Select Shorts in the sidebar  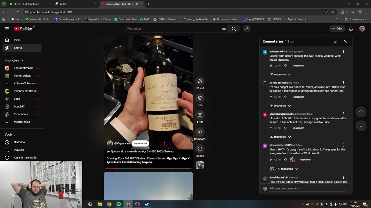tap(22, 48)
